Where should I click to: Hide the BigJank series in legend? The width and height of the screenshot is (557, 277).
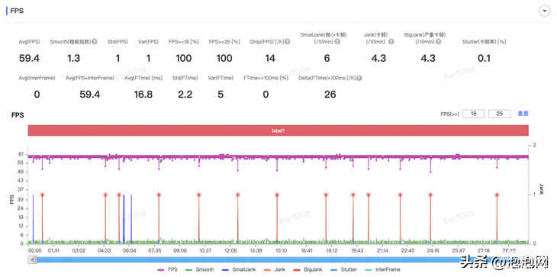308,269
